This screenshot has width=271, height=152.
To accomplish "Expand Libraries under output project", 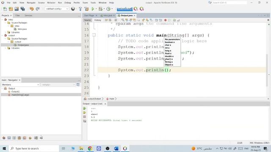I will point(6,48).
